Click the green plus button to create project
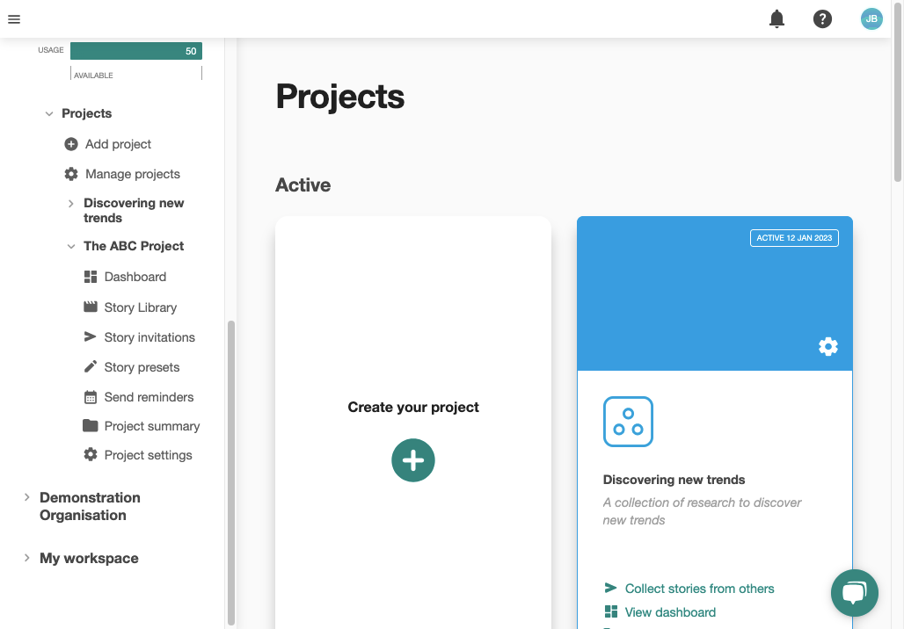This screenshot has height=629, width=904. [412, 460]
